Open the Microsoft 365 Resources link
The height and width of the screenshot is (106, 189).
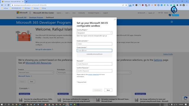38,63
